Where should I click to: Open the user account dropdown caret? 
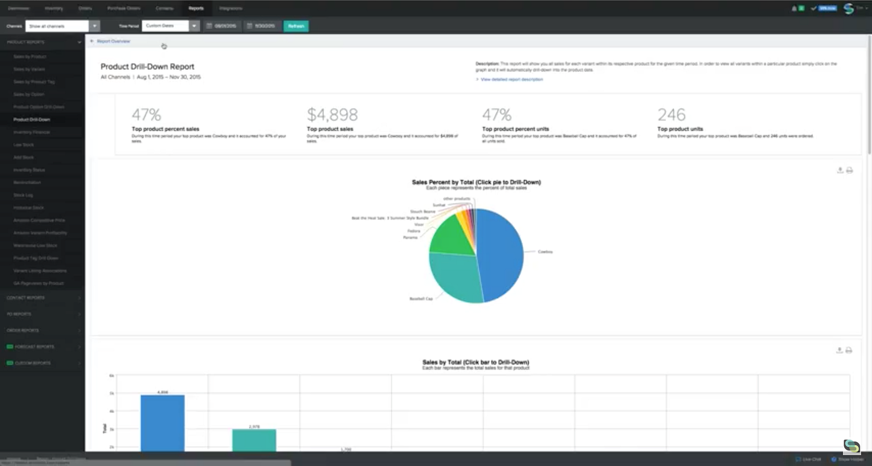(x=867, y=8)
